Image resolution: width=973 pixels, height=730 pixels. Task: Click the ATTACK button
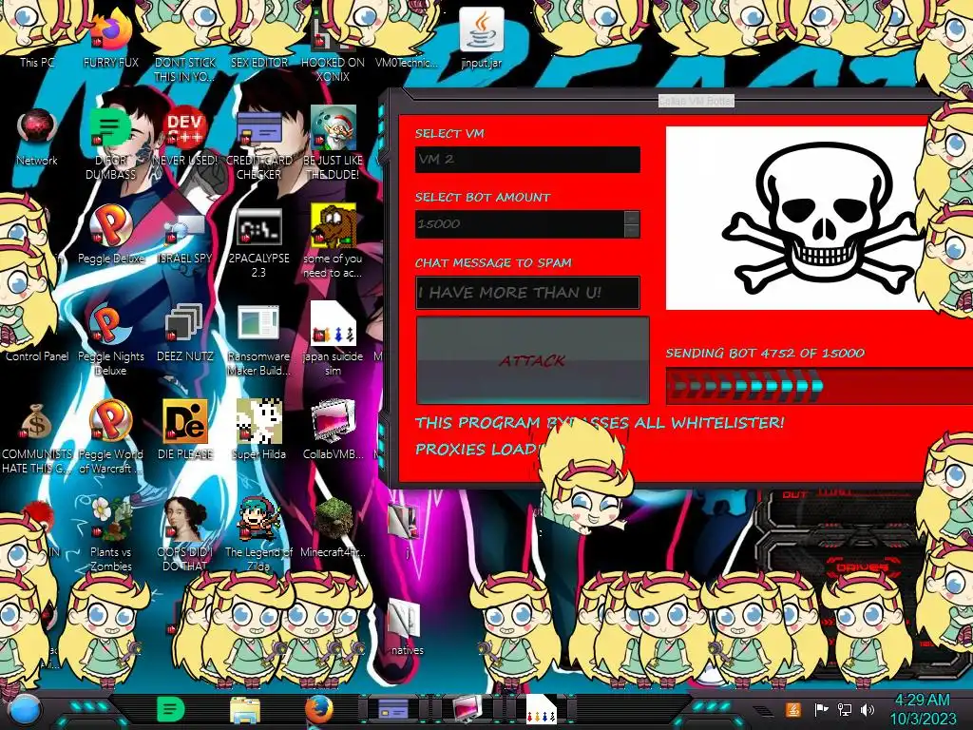[x=532, y=360]
